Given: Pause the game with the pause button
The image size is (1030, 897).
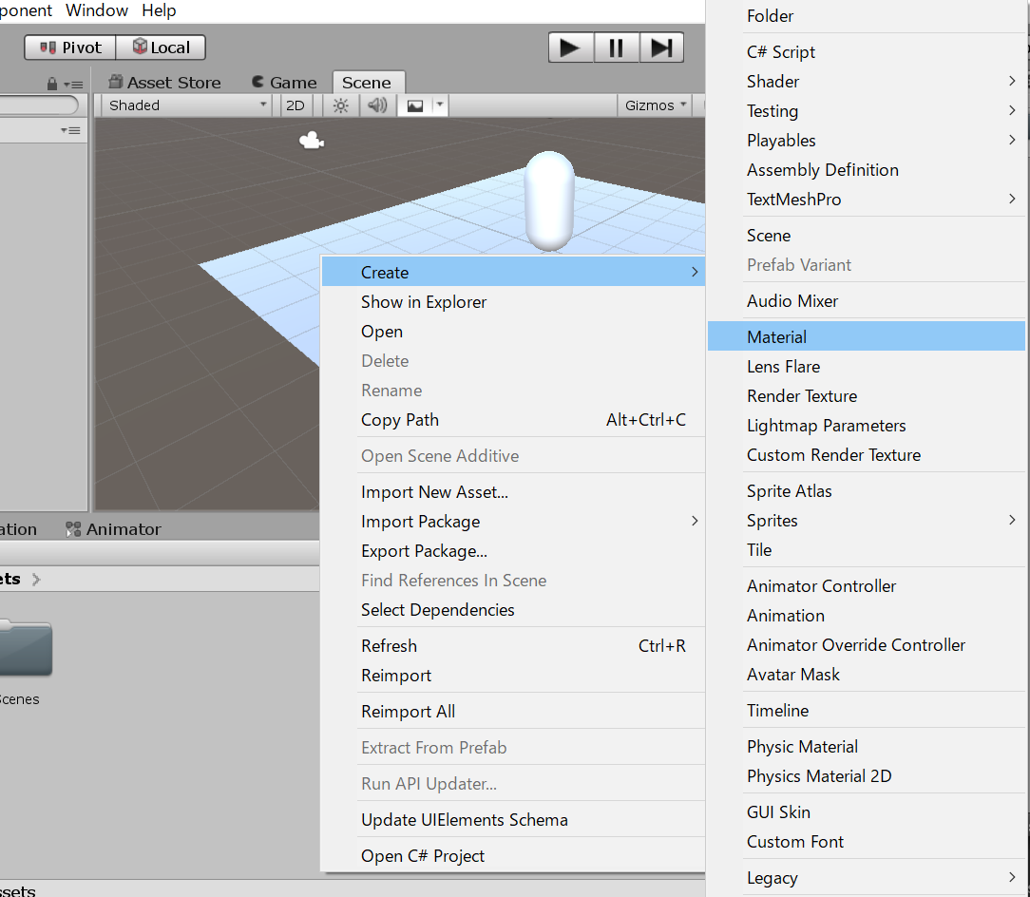Looking at the screenshot, I should coord(616,48).
